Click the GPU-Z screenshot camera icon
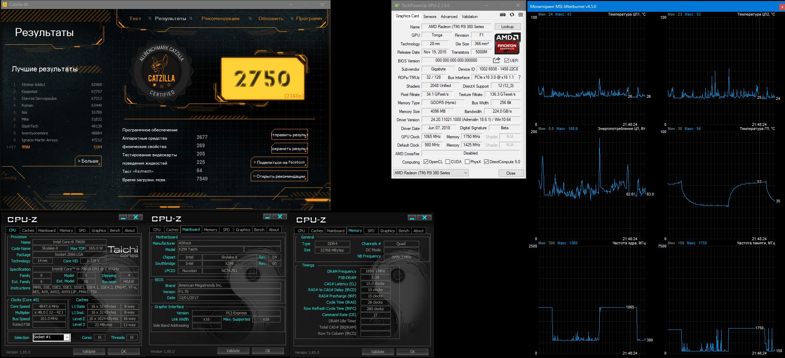Screen dimensions: 785x358 click(x=503, y=15)
